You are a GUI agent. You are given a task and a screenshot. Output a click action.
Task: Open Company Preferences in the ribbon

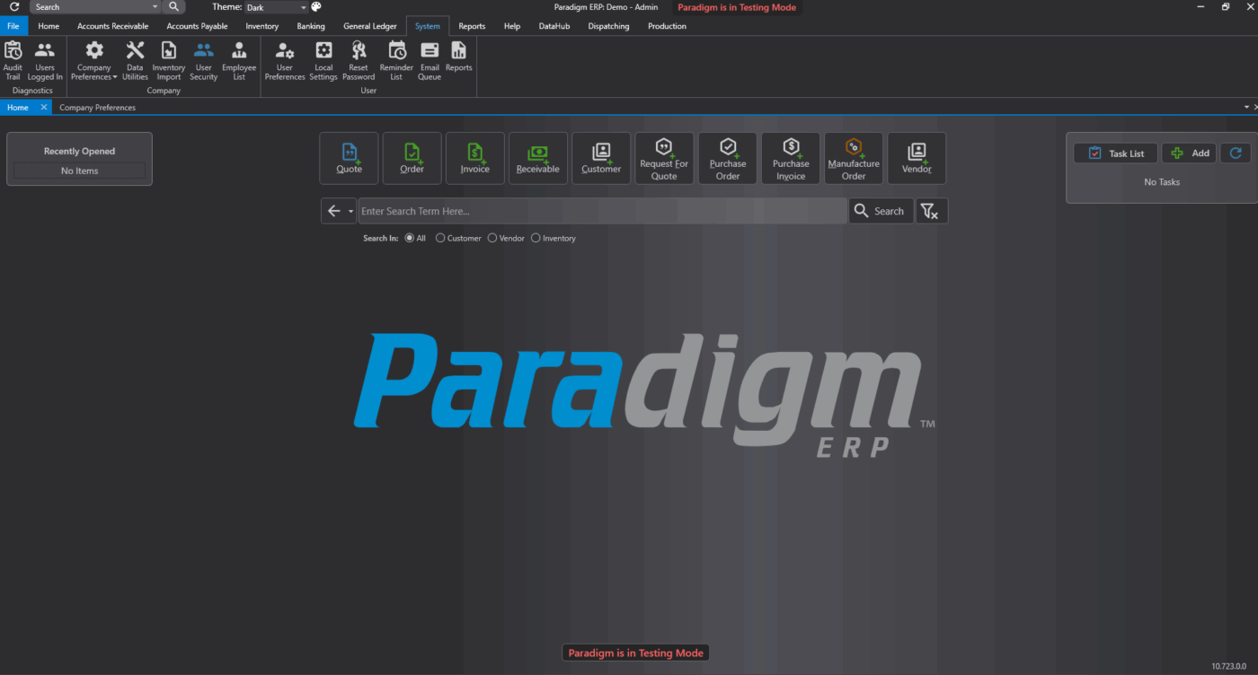tap(94, 61)
